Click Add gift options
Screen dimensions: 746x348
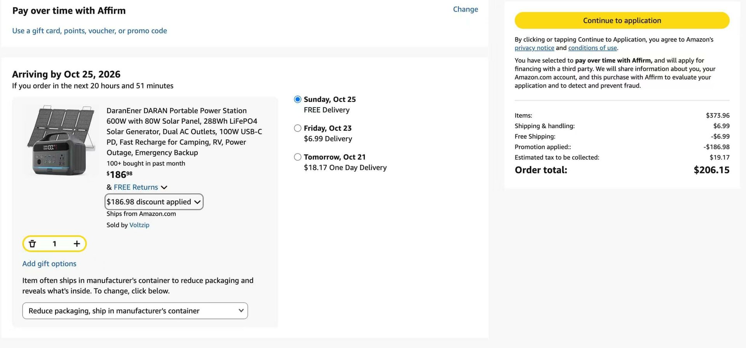49,264
